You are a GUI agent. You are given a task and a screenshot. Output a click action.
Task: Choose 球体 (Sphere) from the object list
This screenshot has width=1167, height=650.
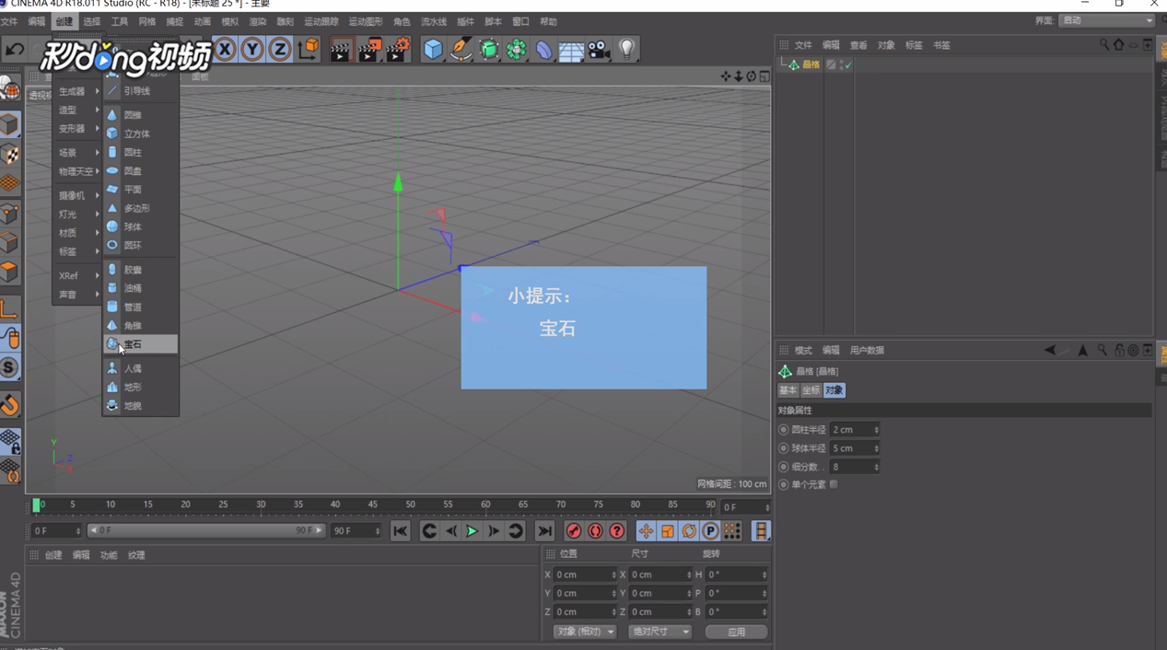click(140, 226)
